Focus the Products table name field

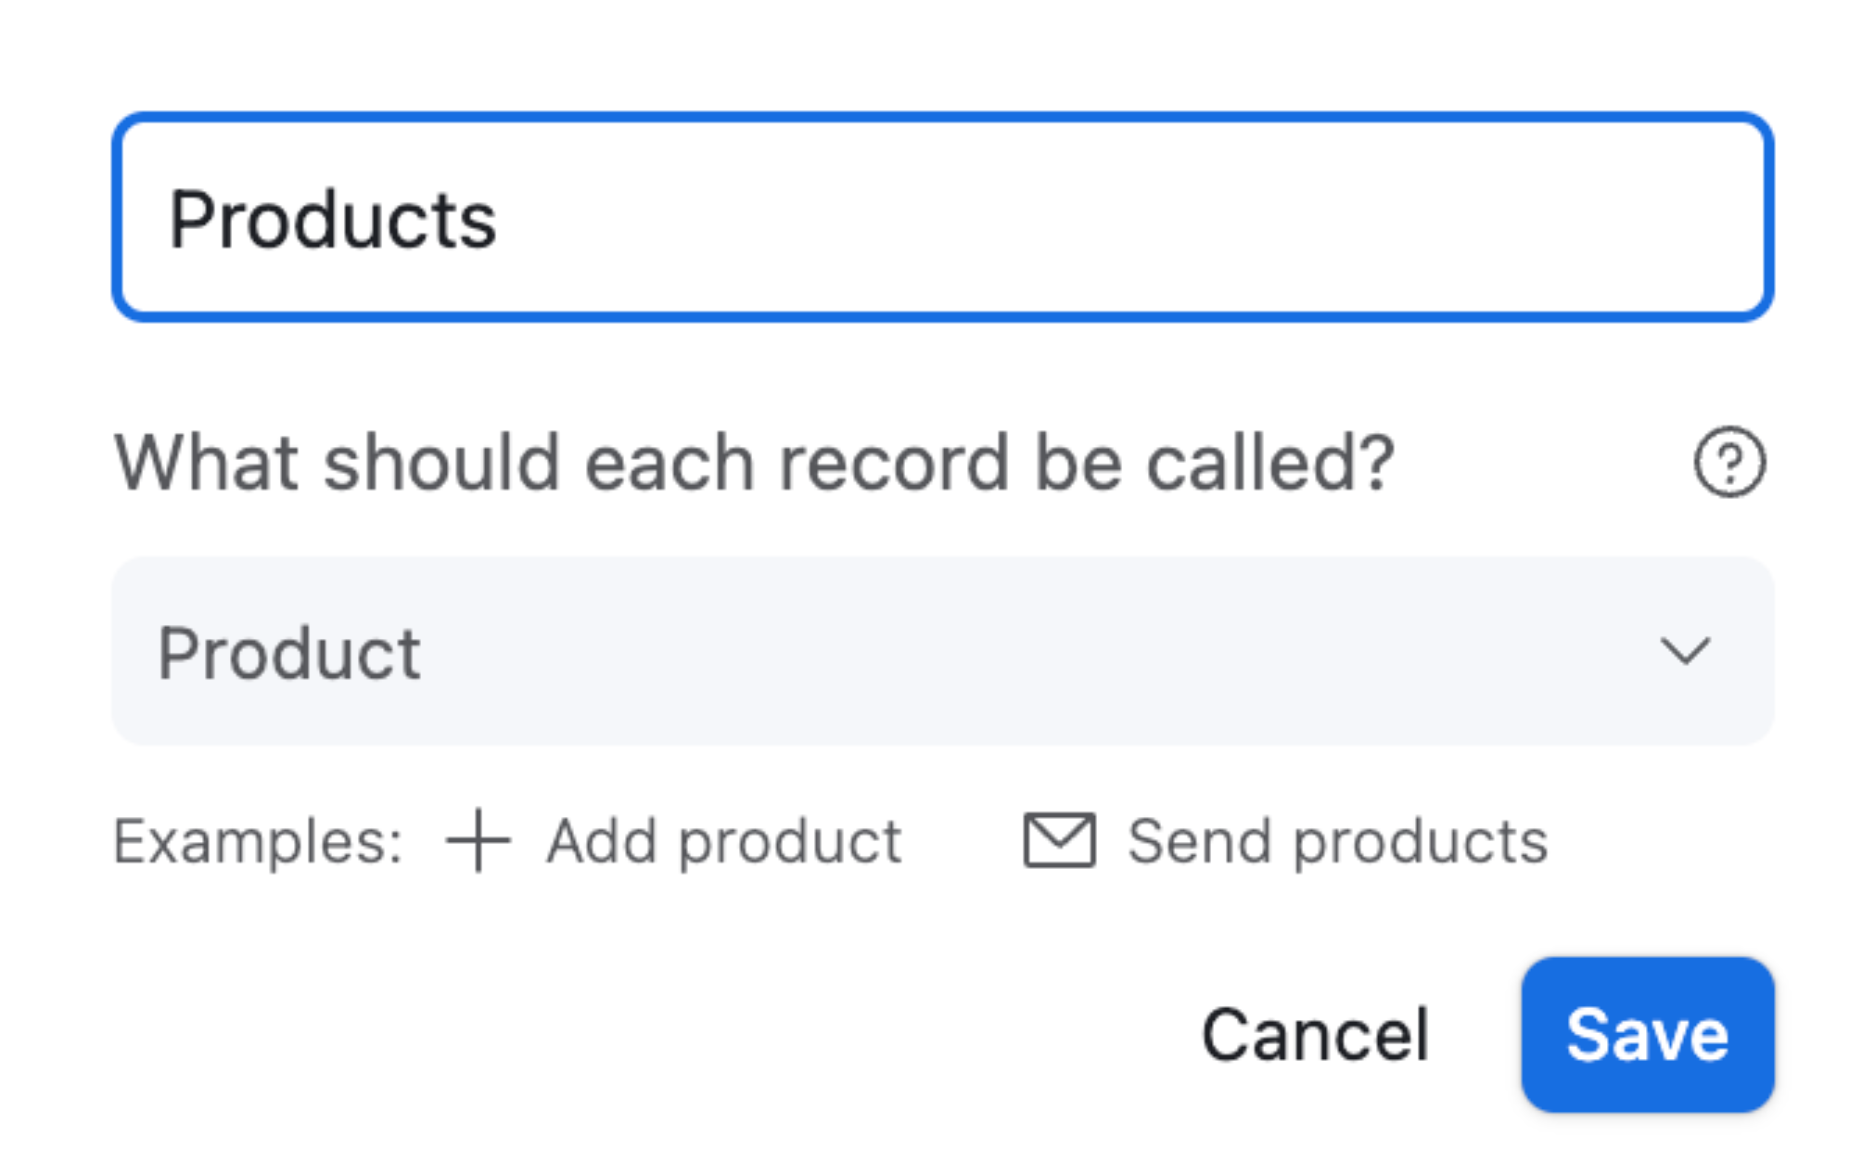coord(942,218)
